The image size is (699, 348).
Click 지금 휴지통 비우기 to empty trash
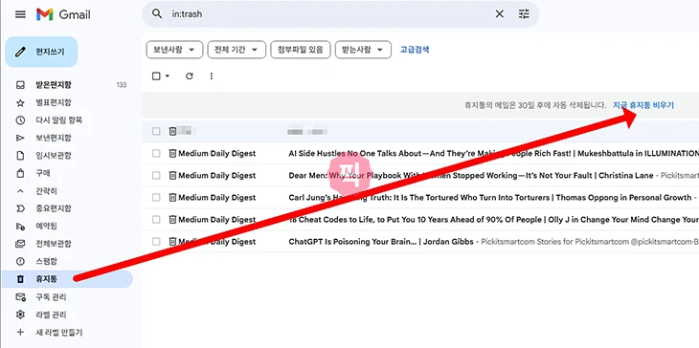(643, 105)
